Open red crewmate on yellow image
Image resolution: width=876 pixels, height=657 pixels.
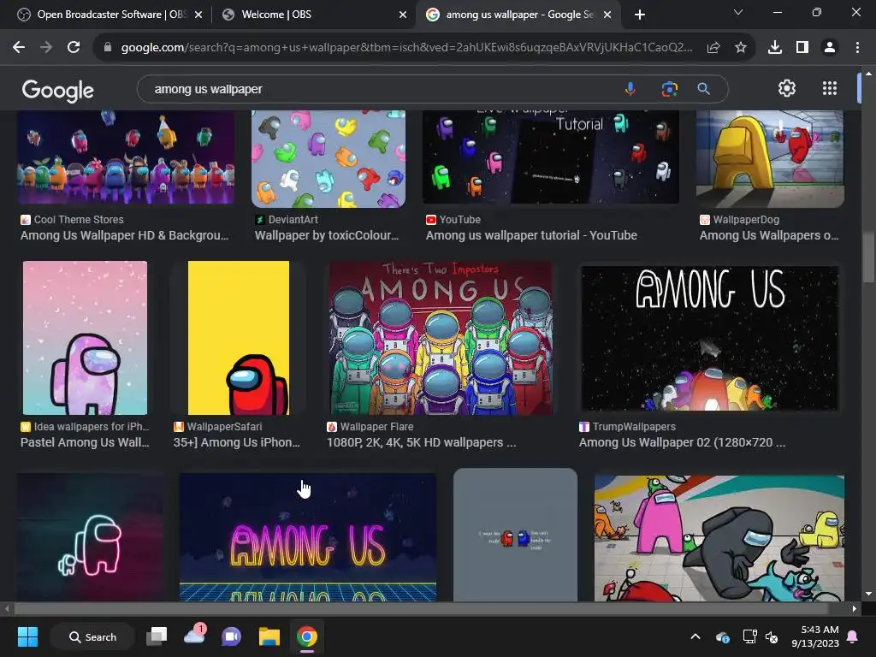tap(239, 338)
